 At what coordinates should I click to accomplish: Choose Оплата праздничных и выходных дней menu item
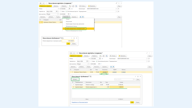pyautogui.click(x=76, y=29)
